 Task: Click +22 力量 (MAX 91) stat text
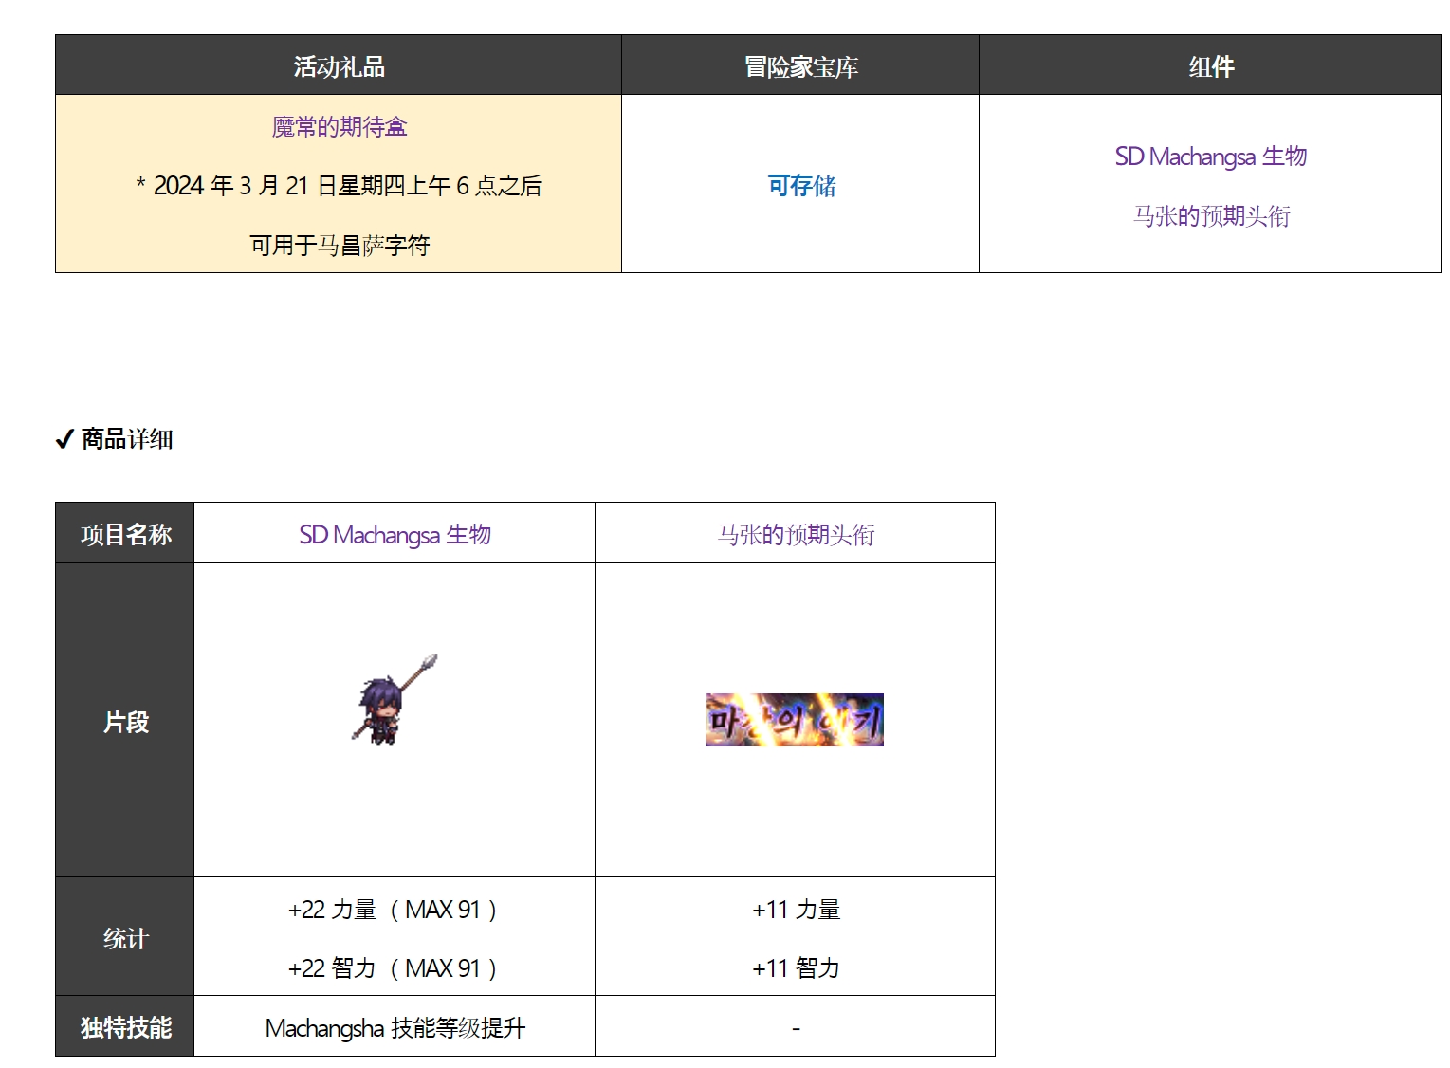[395, 909]
